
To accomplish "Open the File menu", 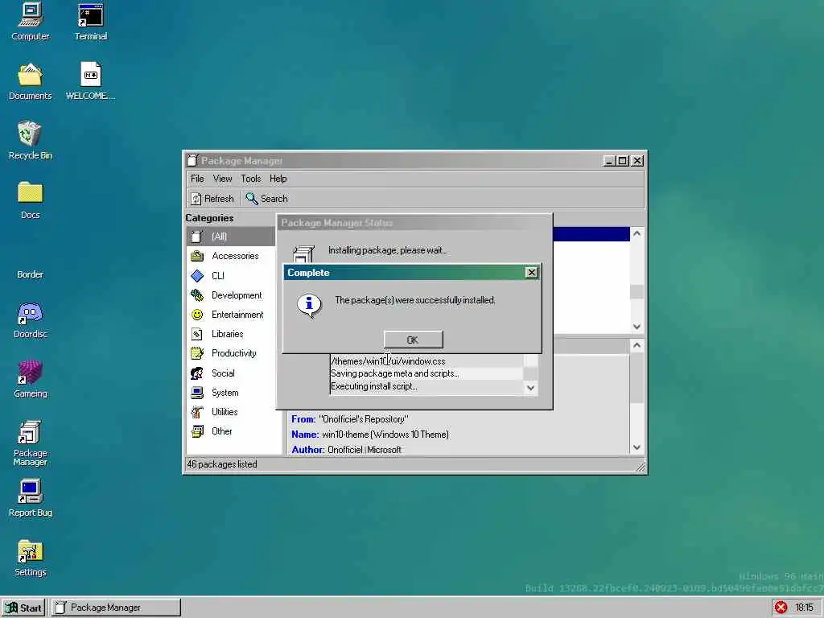I will (197, 179).
